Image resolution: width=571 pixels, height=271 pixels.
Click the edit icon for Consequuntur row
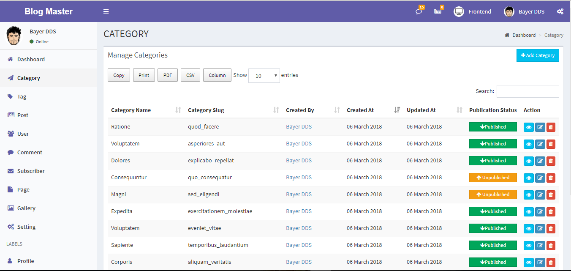[540, 178]
